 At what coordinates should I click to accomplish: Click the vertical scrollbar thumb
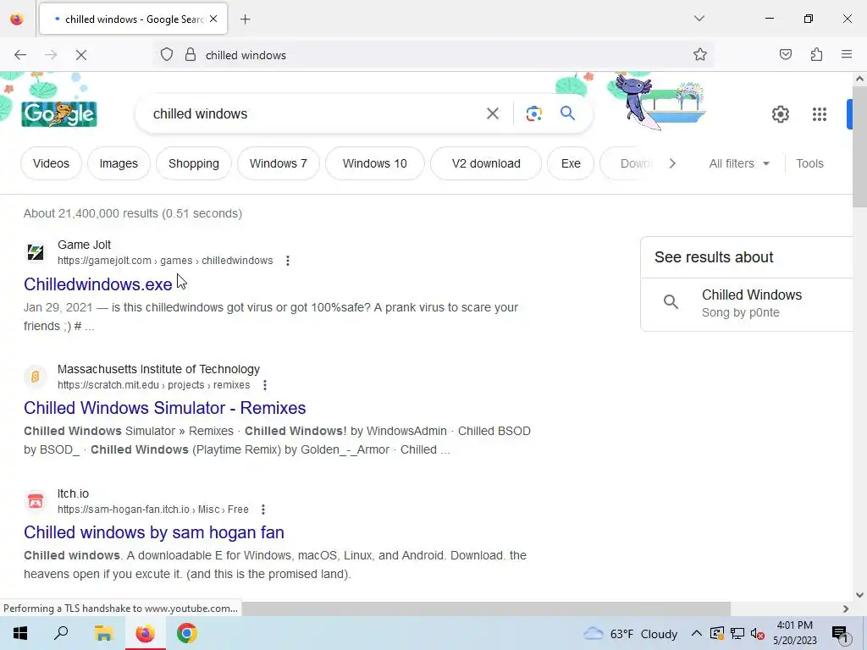pyautogui.click(x=859, y=146)
